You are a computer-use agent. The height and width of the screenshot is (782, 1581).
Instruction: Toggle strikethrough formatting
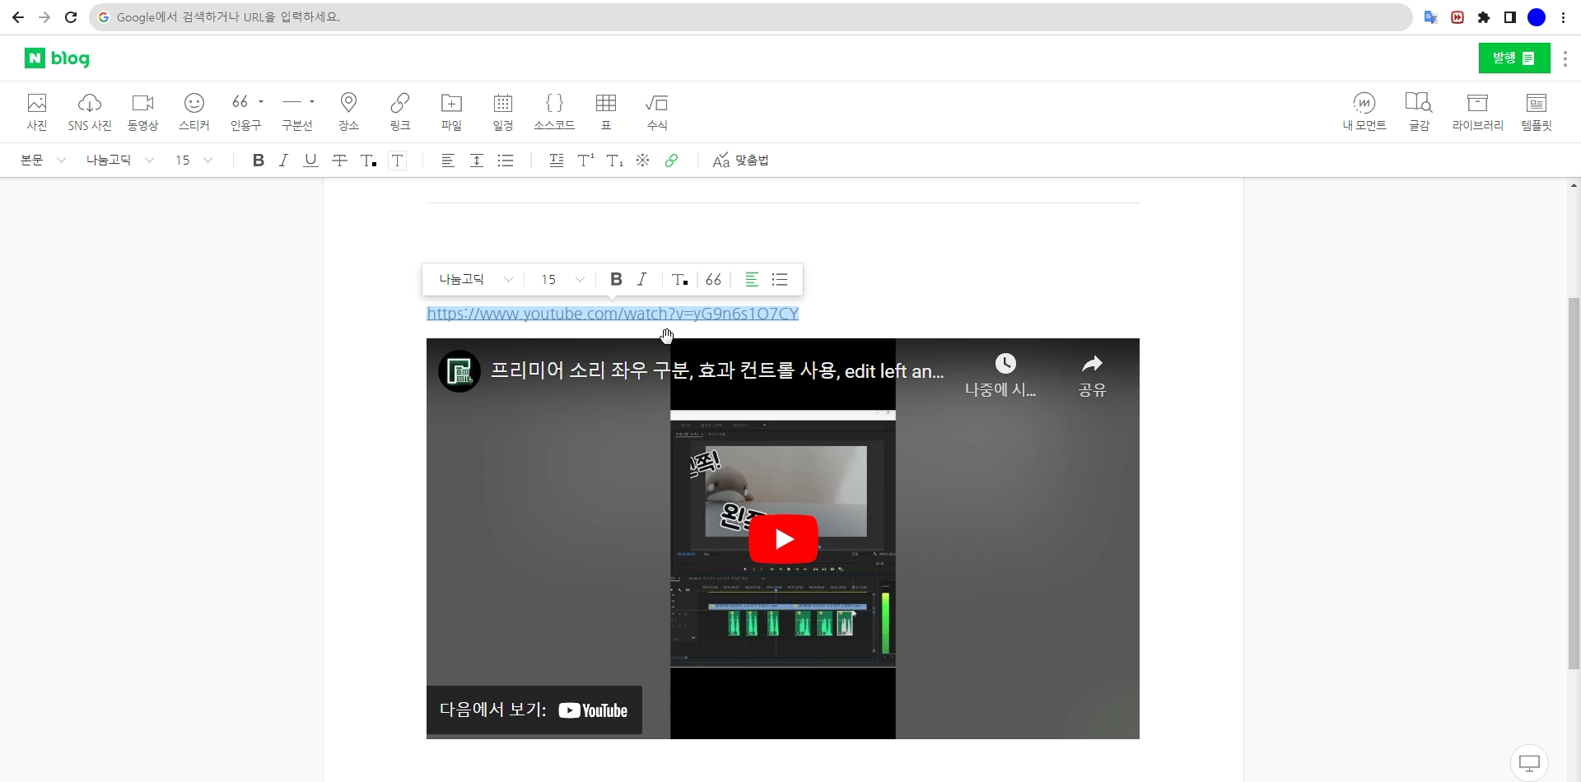(339, 161)
